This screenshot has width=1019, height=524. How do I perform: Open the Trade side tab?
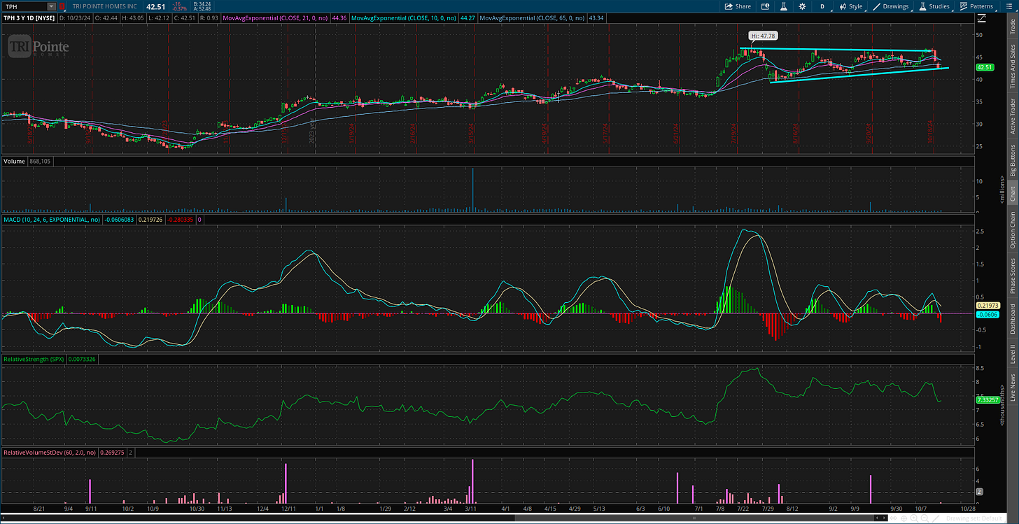click(1012, 27)
